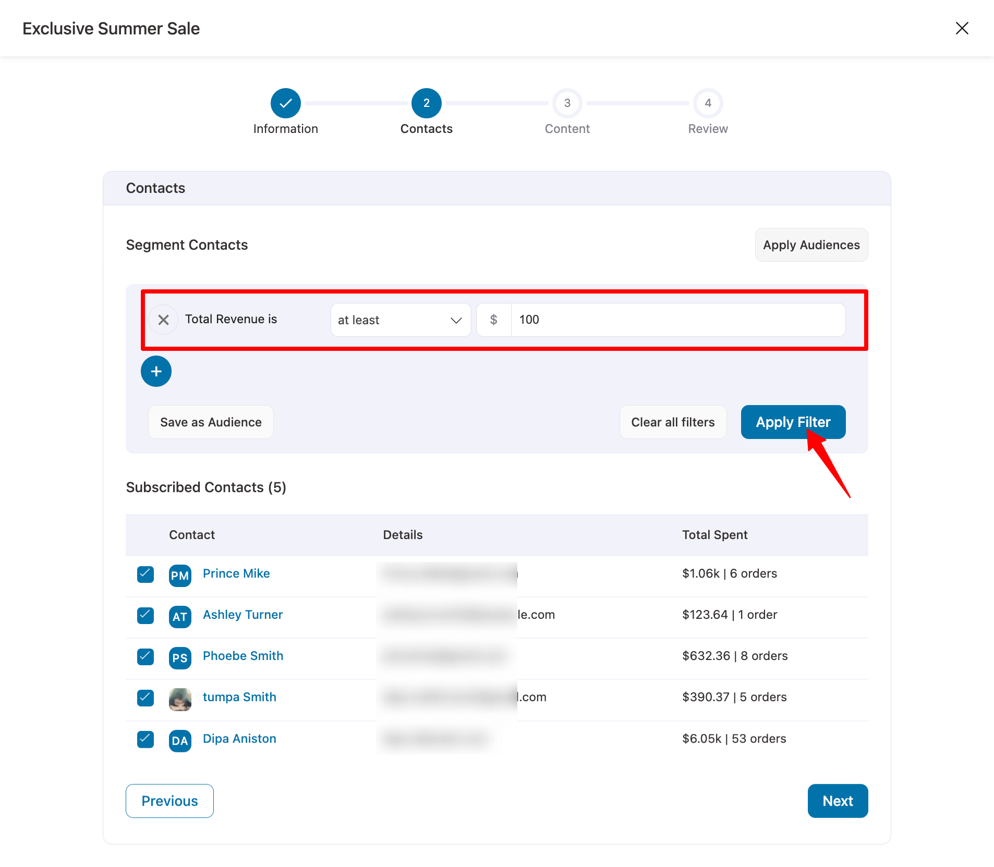The width and height of the screenshot is (994, 867).
Task: Clear all filters
Action: (673, 422)
